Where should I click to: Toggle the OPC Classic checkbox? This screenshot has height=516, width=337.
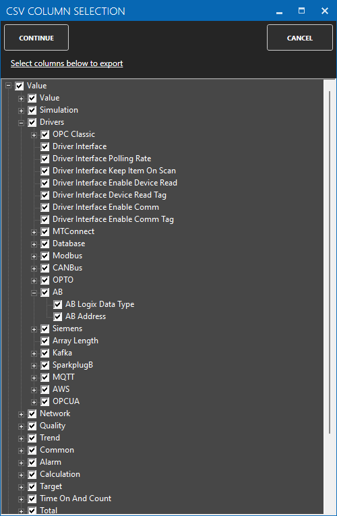45,135
